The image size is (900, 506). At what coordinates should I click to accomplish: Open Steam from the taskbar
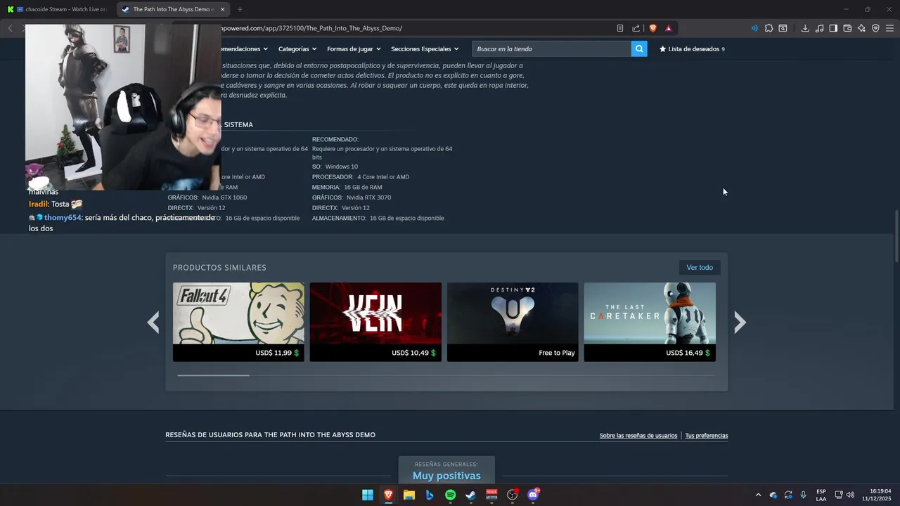coord(470,495)
